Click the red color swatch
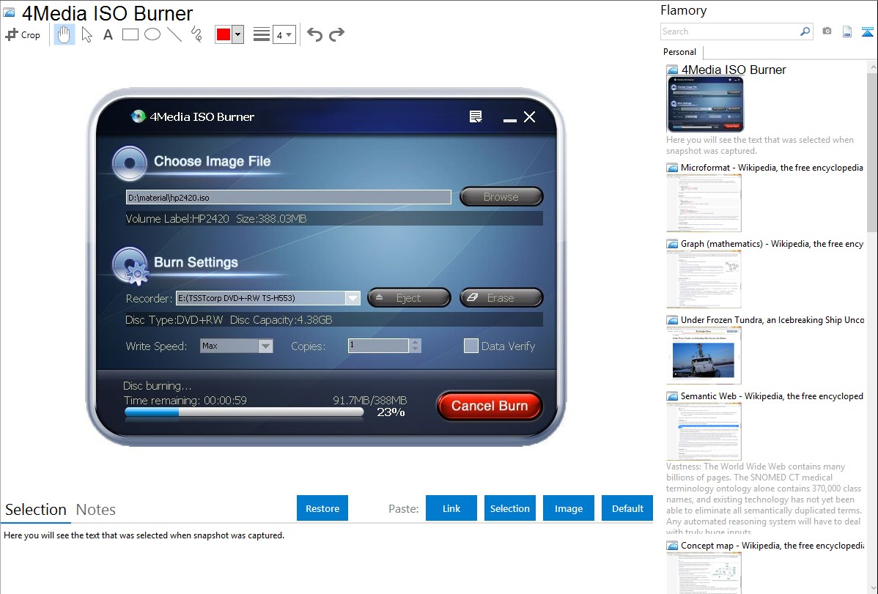The width and height of the screenshot is (878, 594). click(224, 34)
